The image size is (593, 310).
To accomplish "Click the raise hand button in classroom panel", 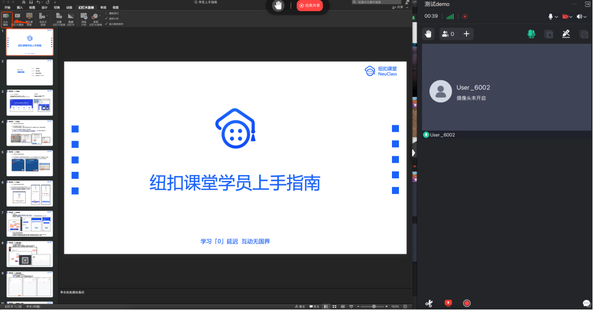I will [428, 34].
